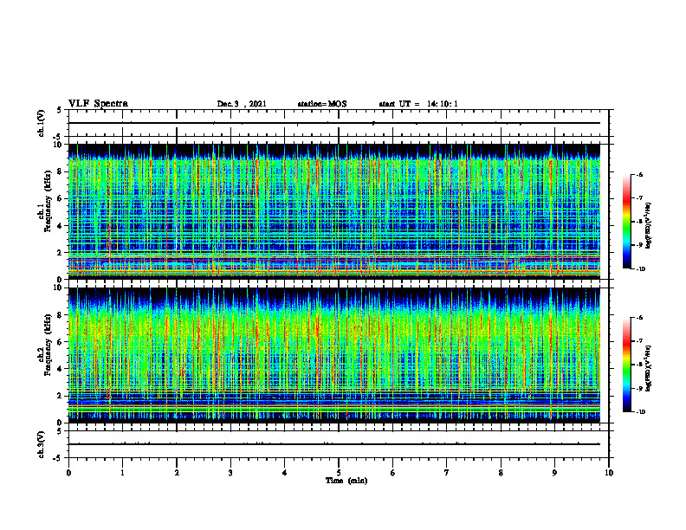
Task: Click the "6" tick on ch.1 frequency axis
Action: pyautogui.click(x=60, y=198)
